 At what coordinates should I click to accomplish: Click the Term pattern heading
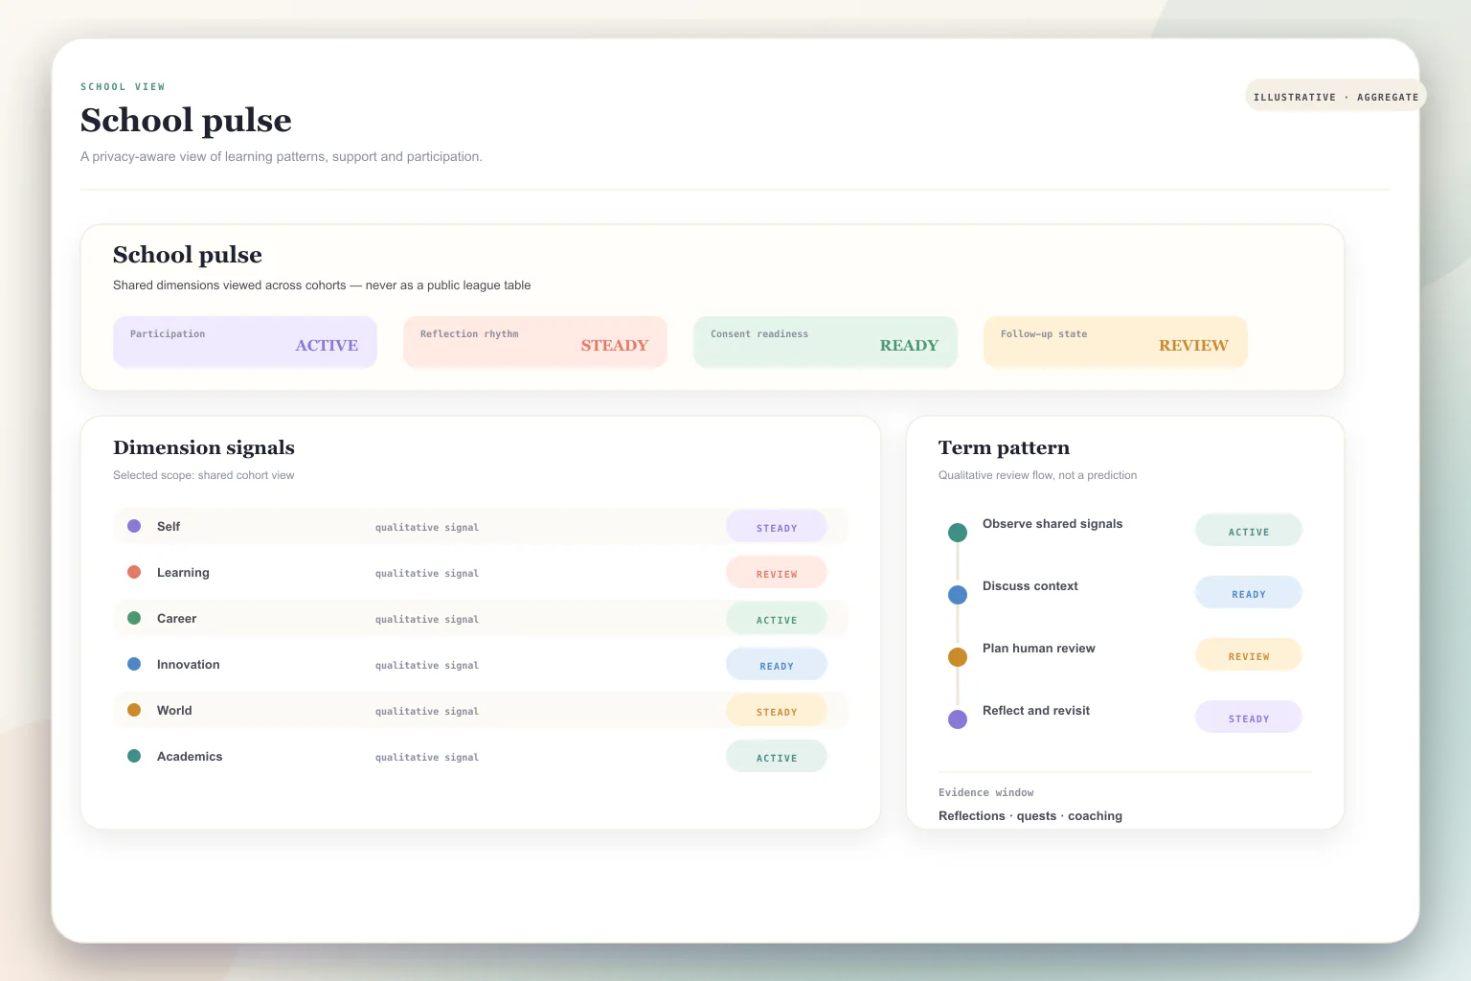[1004, 447]
